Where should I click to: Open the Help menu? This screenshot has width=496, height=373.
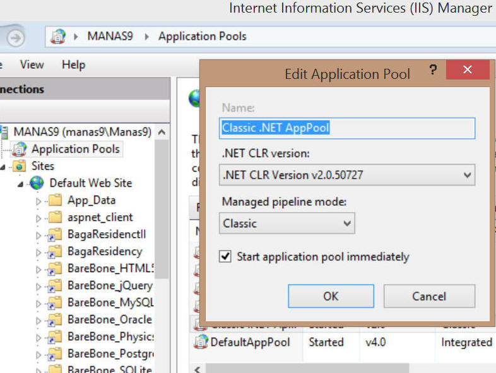pos(73,64)
